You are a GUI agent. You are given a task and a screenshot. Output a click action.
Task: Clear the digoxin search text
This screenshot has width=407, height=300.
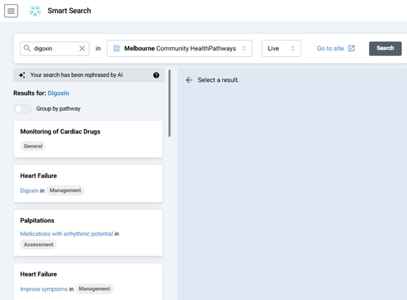pos(83,48)
